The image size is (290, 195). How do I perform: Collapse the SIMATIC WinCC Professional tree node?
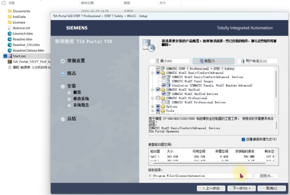click(153, 98)
